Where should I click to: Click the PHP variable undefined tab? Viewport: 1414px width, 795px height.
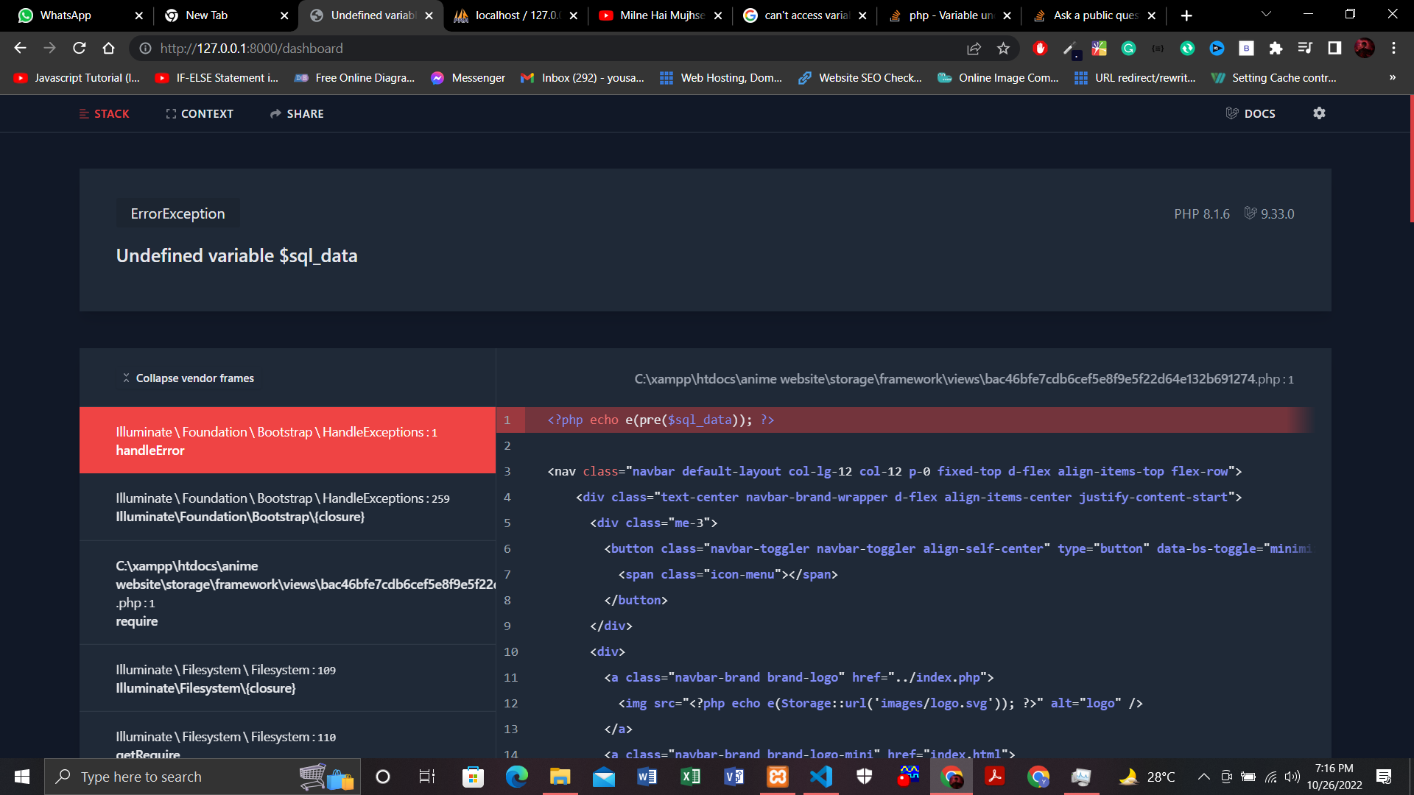click(x=943, y=15)
